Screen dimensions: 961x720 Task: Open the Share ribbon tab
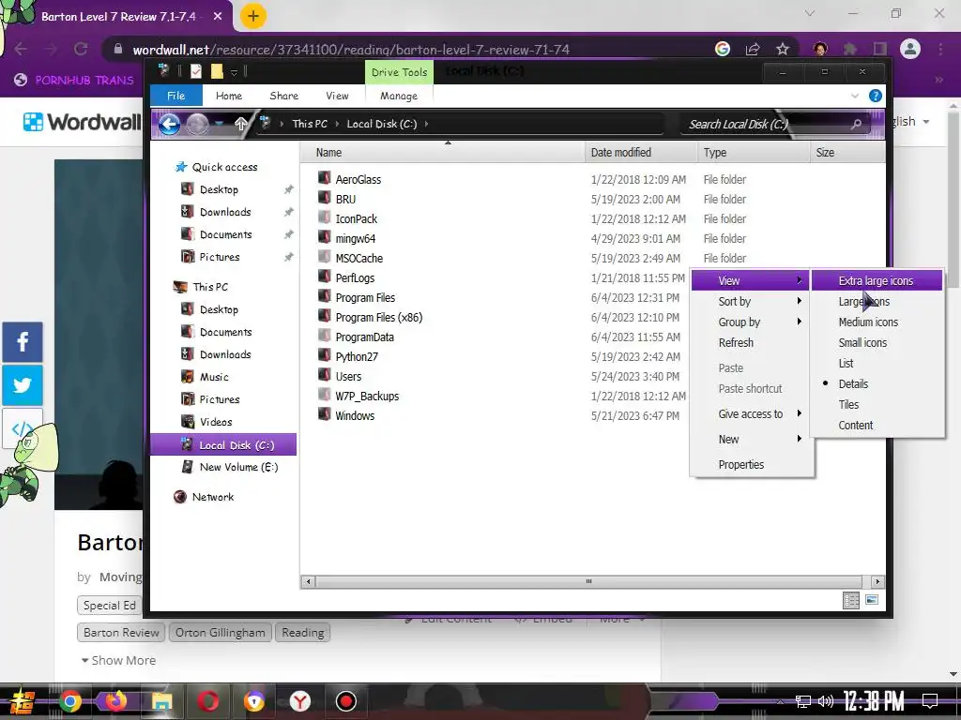click(x=283, y=96)
